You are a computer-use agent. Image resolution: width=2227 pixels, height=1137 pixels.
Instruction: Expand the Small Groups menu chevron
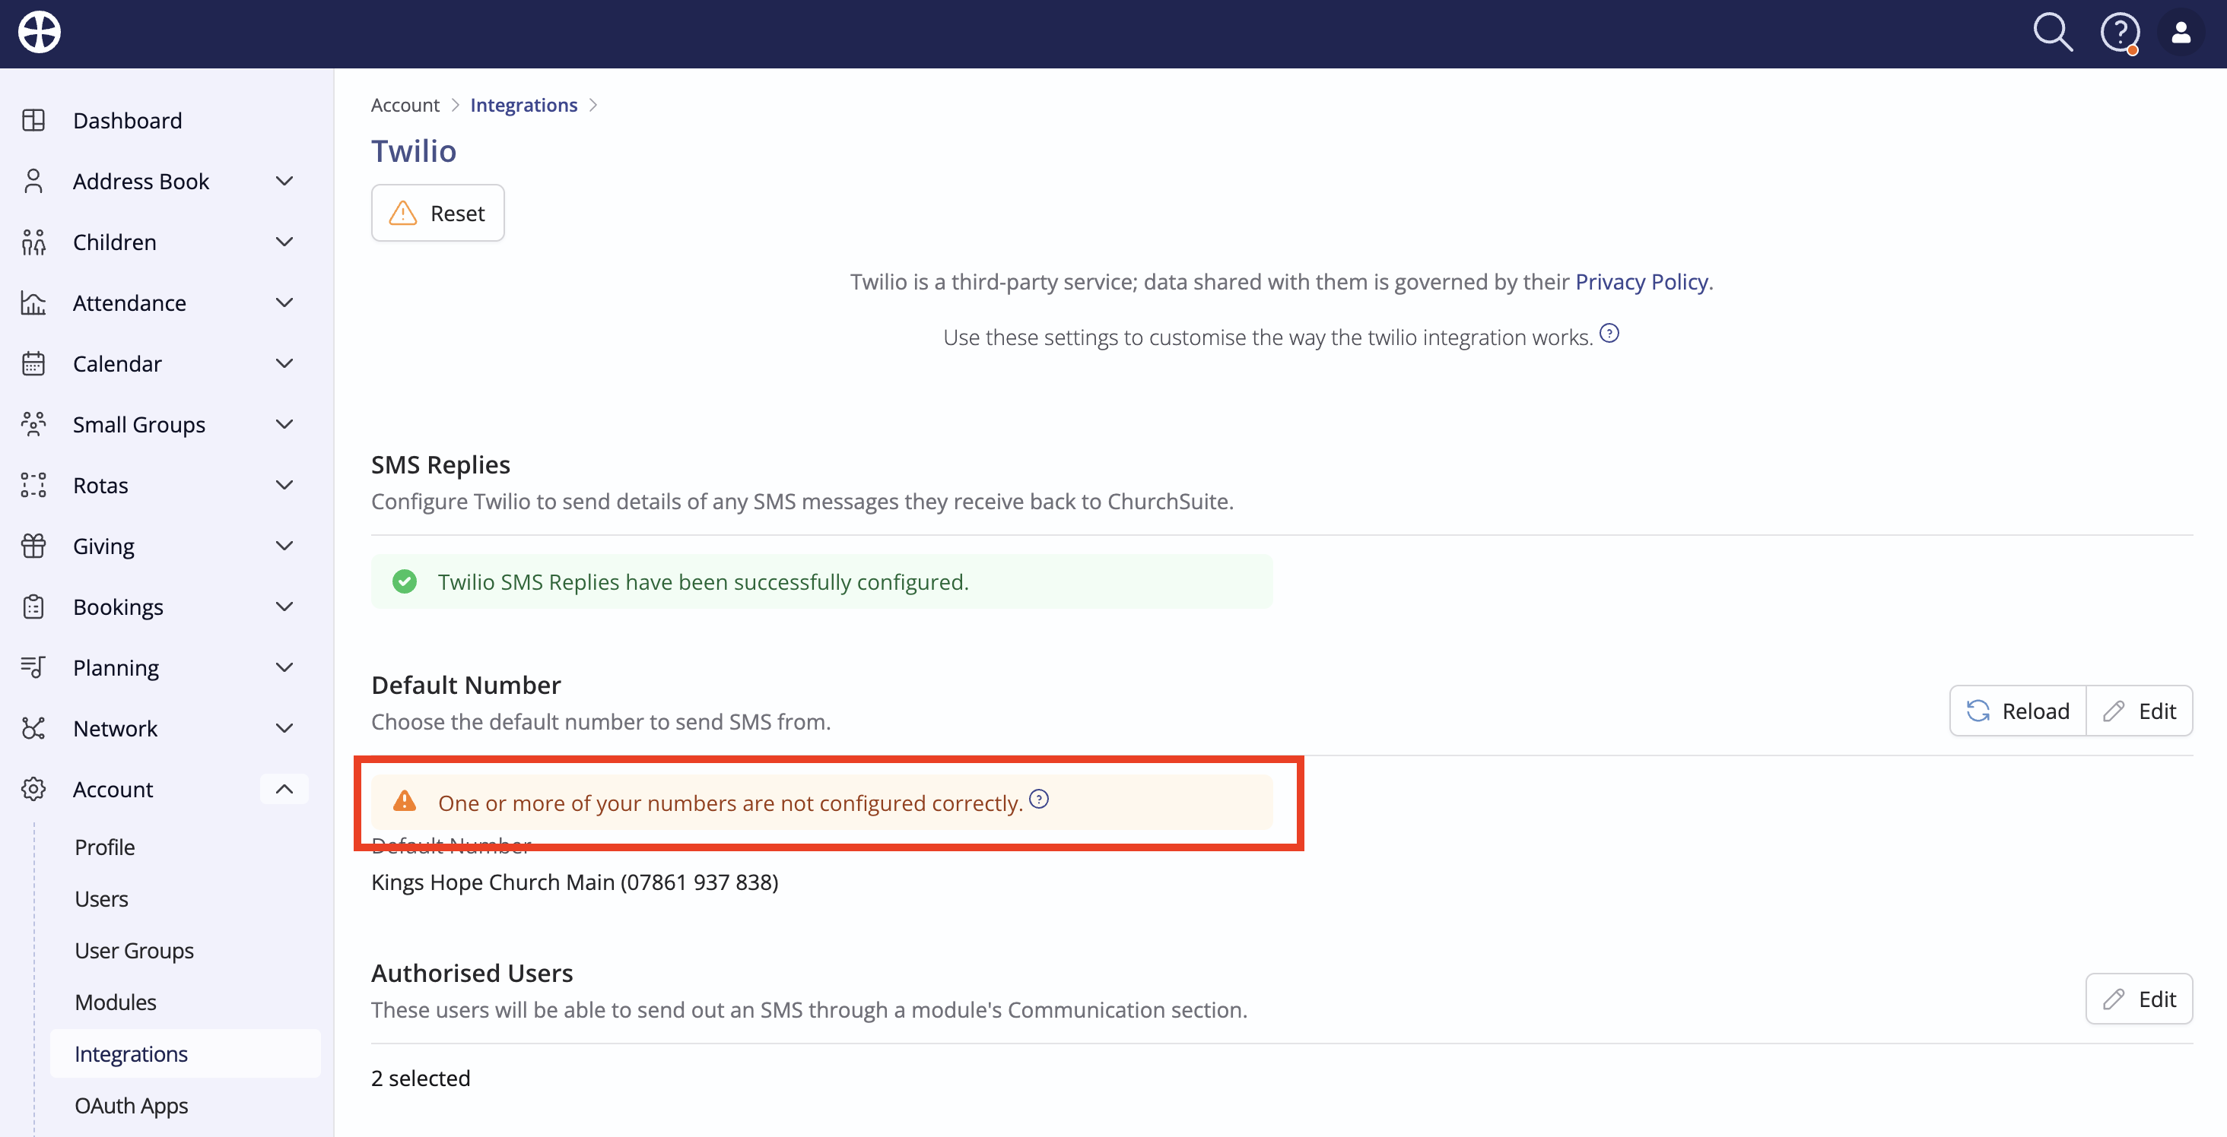[284, 424]
